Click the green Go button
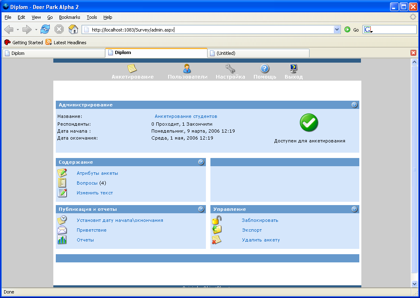Screen dimensions: 420x298 [352, 29]
